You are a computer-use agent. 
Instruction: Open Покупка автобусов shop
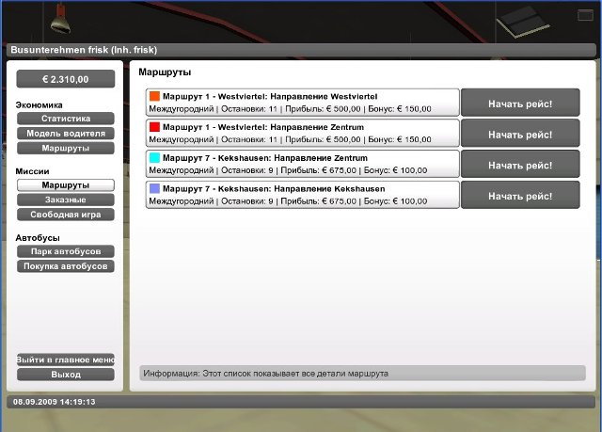click(66, 266)
